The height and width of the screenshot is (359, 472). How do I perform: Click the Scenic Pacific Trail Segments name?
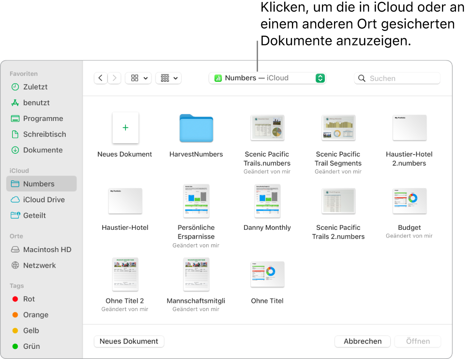coord(338,159)
